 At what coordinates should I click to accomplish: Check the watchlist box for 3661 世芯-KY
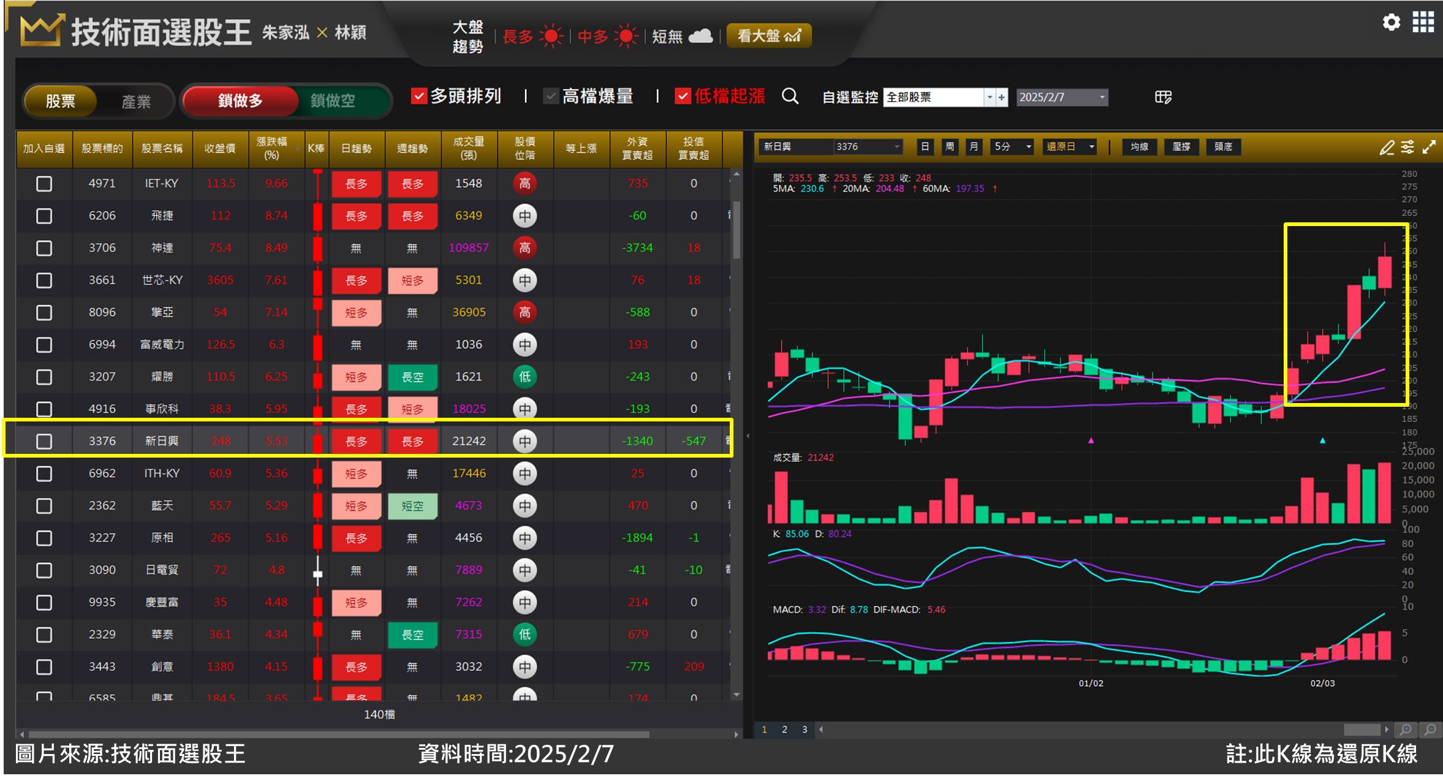tap(44, 281)
